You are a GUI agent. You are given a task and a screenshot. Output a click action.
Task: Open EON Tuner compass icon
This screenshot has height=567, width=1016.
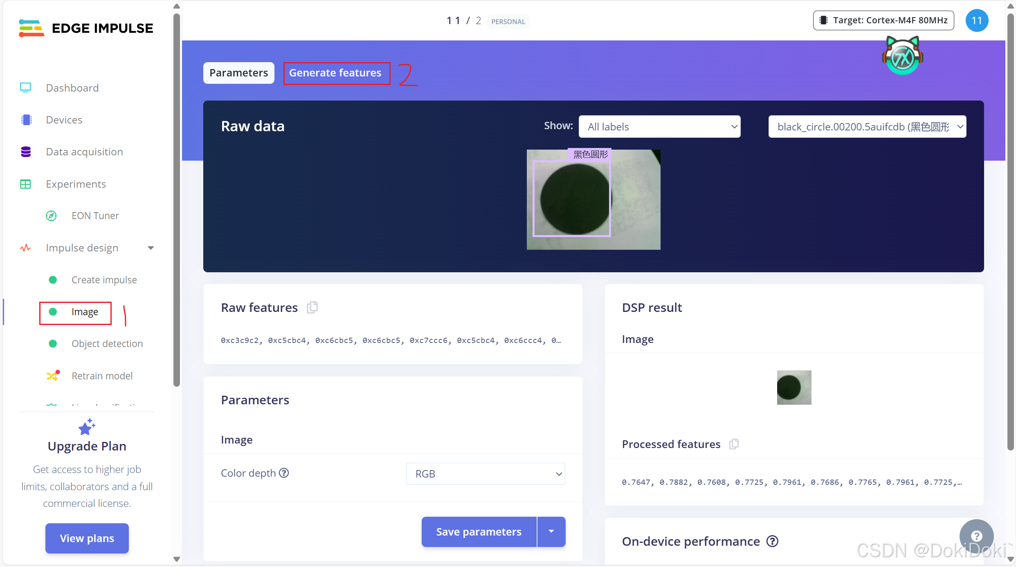click(x=51, y=216)
